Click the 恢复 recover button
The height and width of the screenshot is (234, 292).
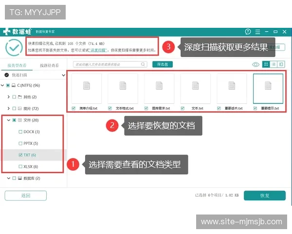click(265, 195)
